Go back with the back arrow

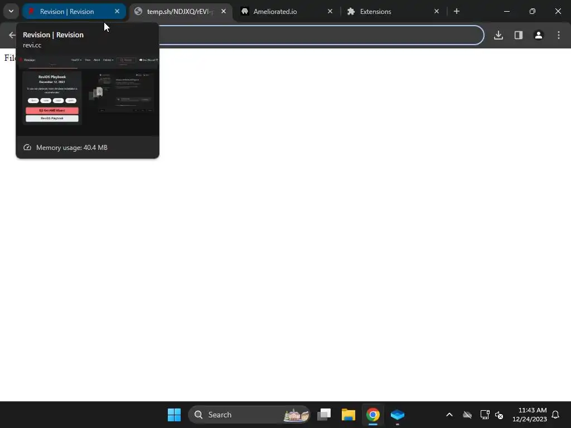12,35
